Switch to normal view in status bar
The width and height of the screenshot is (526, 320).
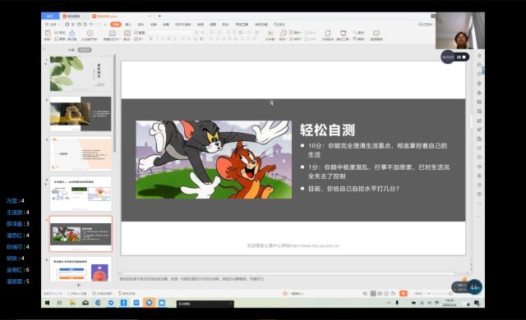[373, 294]
